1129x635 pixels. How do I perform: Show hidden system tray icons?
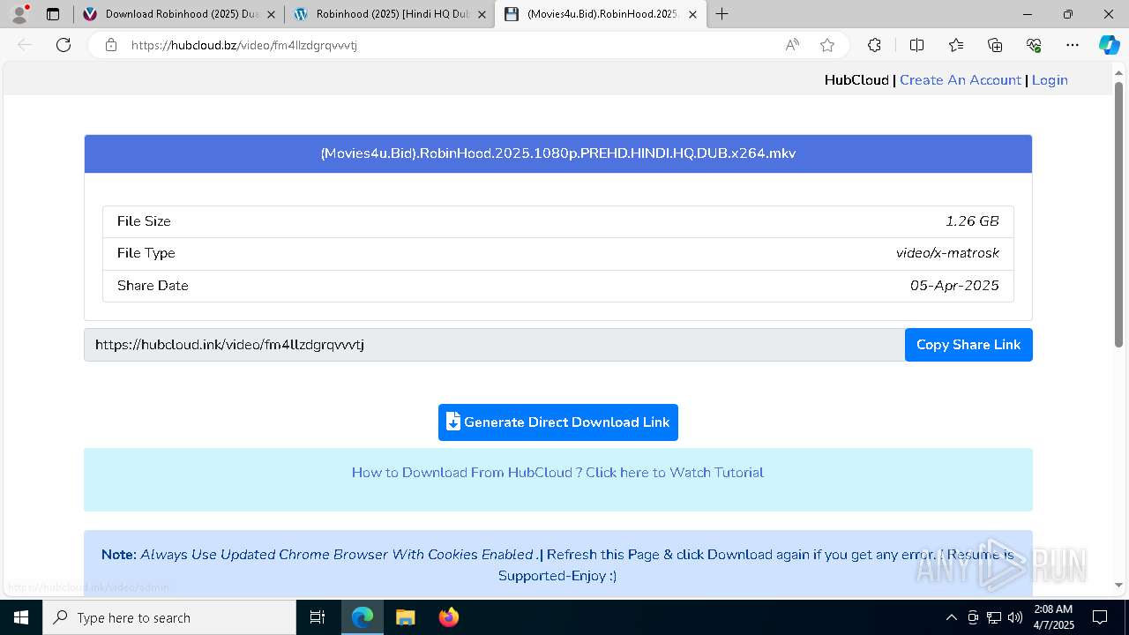coord(951,617)
